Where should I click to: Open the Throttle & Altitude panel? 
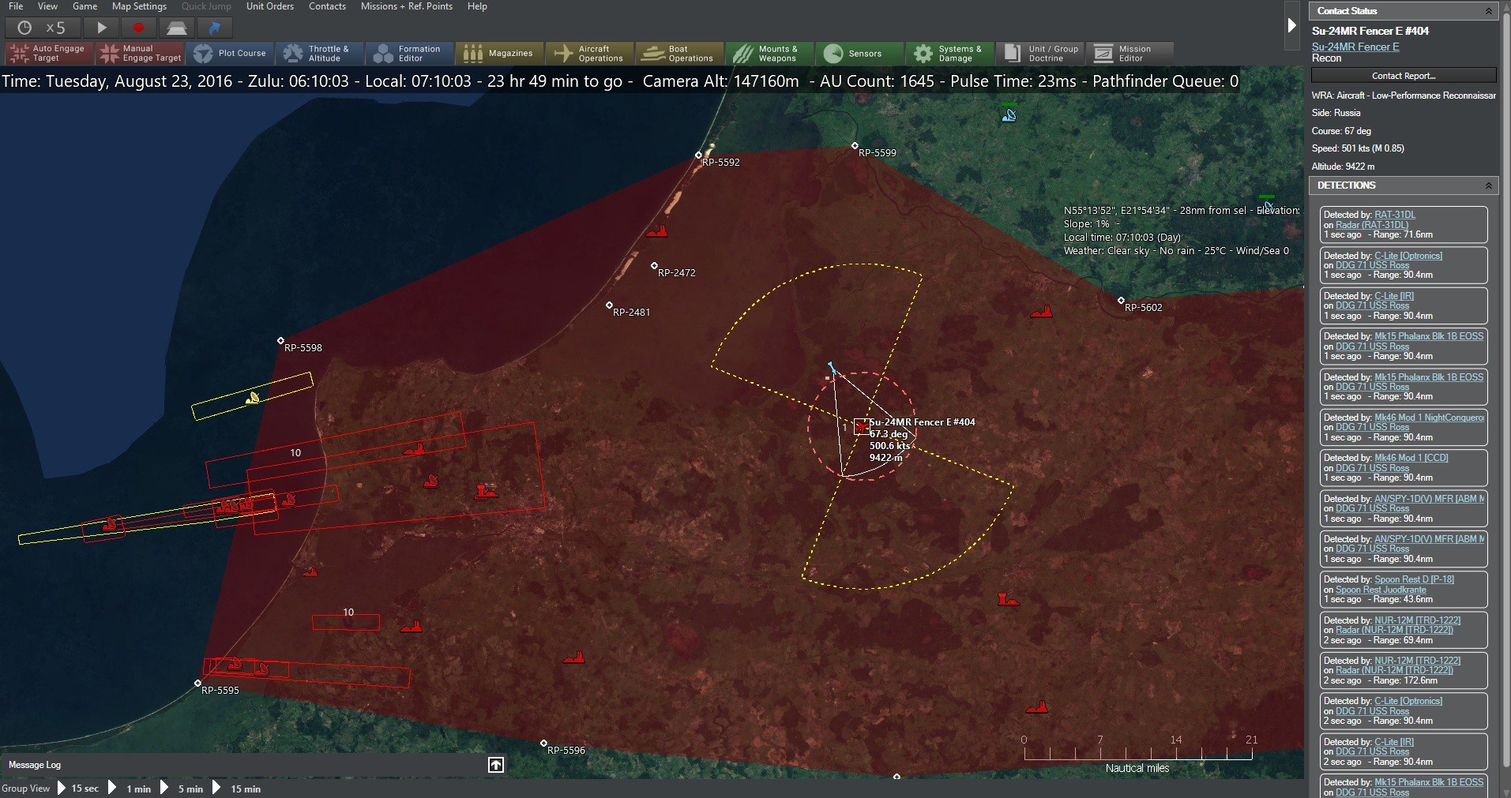[x=319, y=53]
